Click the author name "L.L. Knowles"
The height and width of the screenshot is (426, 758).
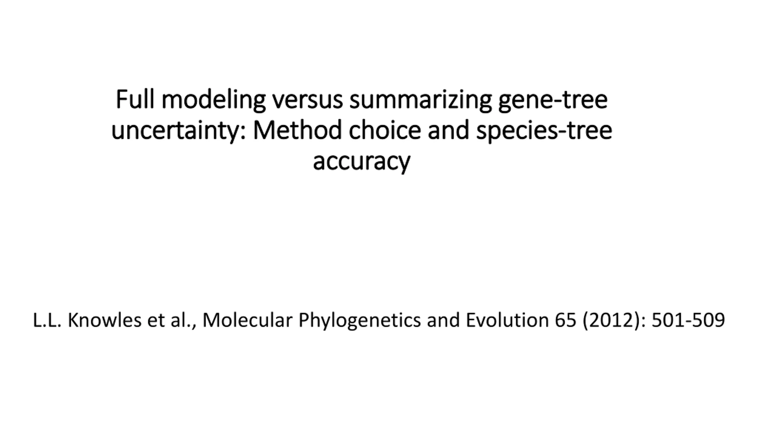[87, 320]
